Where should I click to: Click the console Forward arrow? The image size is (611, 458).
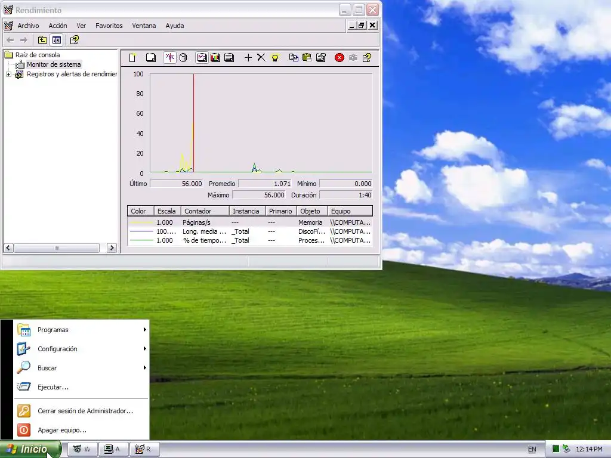coord(24,40)
